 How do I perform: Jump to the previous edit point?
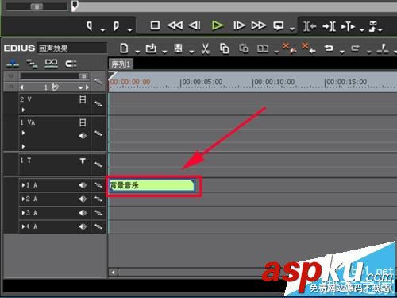tap(310, 26)
